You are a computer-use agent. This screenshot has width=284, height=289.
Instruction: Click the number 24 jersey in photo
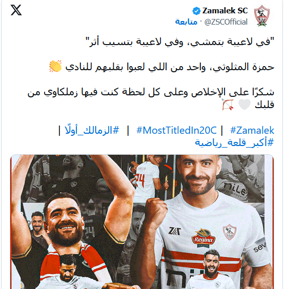coord(147,180)
